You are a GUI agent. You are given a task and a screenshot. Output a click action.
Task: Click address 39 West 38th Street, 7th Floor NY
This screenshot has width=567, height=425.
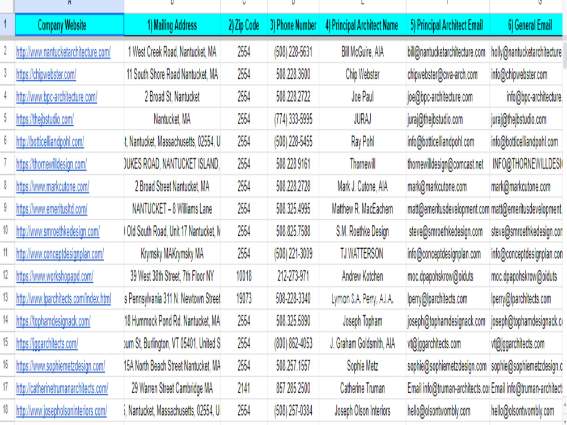pos(172,277)
